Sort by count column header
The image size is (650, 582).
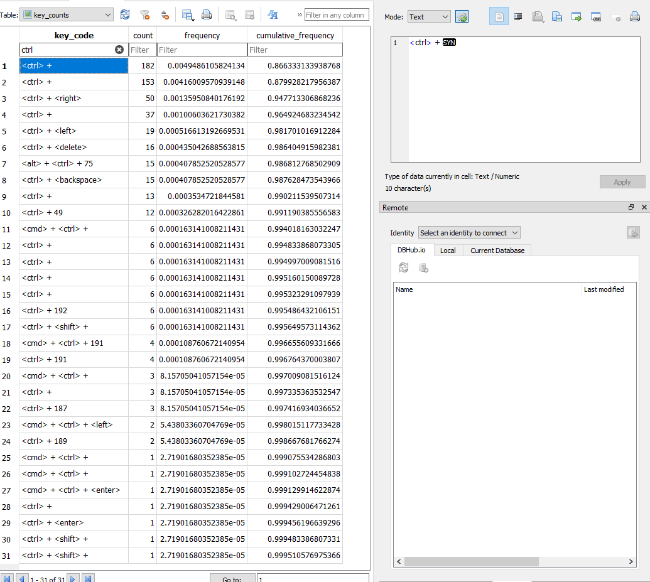pyautogui.click(x=143, y=35)
